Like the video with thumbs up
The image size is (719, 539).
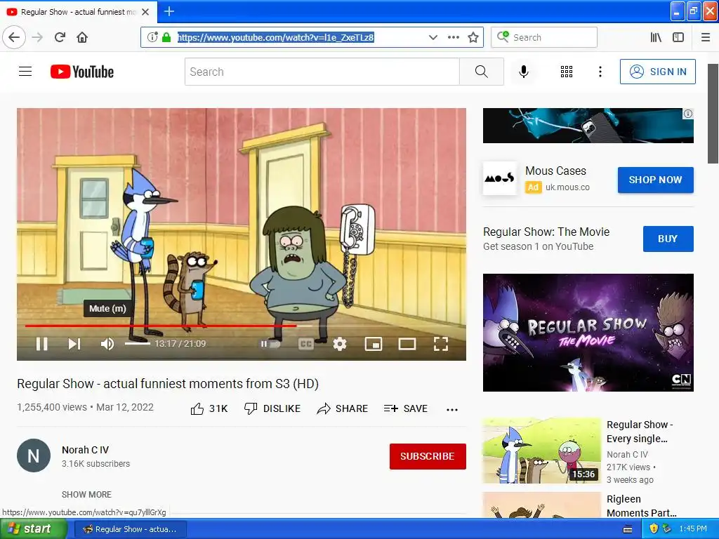pos(209,408)
